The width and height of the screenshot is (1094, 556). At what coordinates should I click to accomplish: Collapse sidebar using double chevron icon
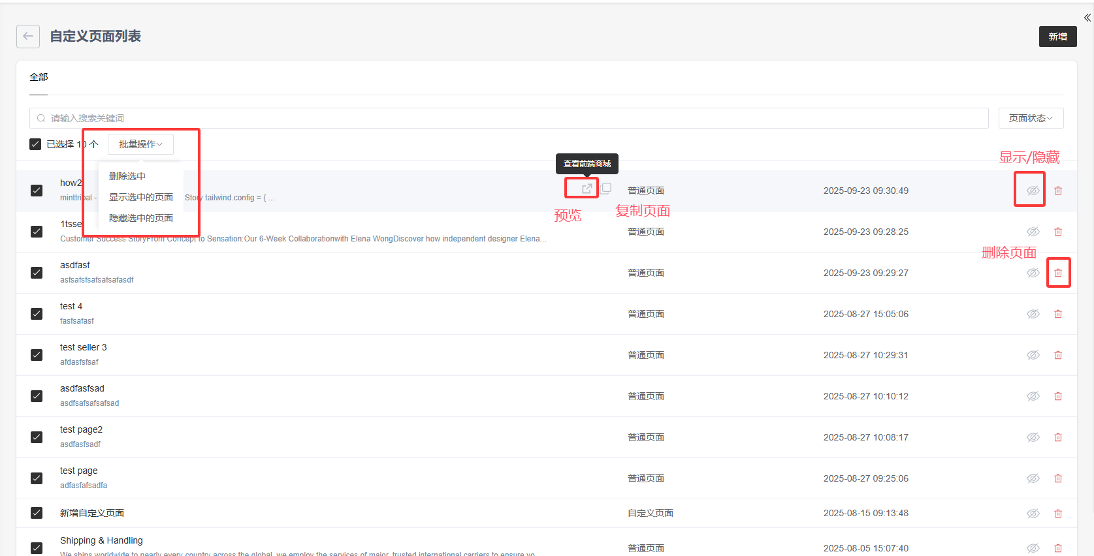1087,18
